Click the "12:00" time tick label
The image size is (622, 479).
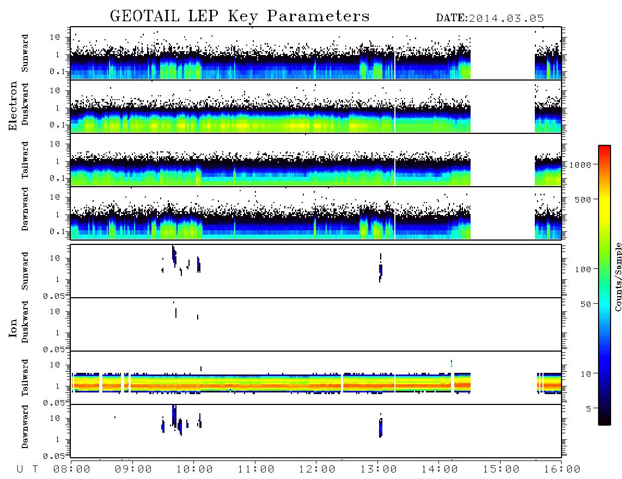tap(317, 470)
